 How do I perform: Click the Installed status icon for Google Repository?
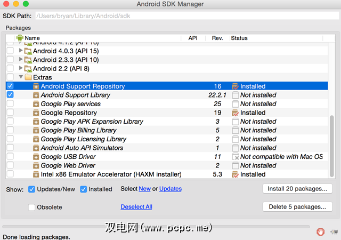click(235, 113)
